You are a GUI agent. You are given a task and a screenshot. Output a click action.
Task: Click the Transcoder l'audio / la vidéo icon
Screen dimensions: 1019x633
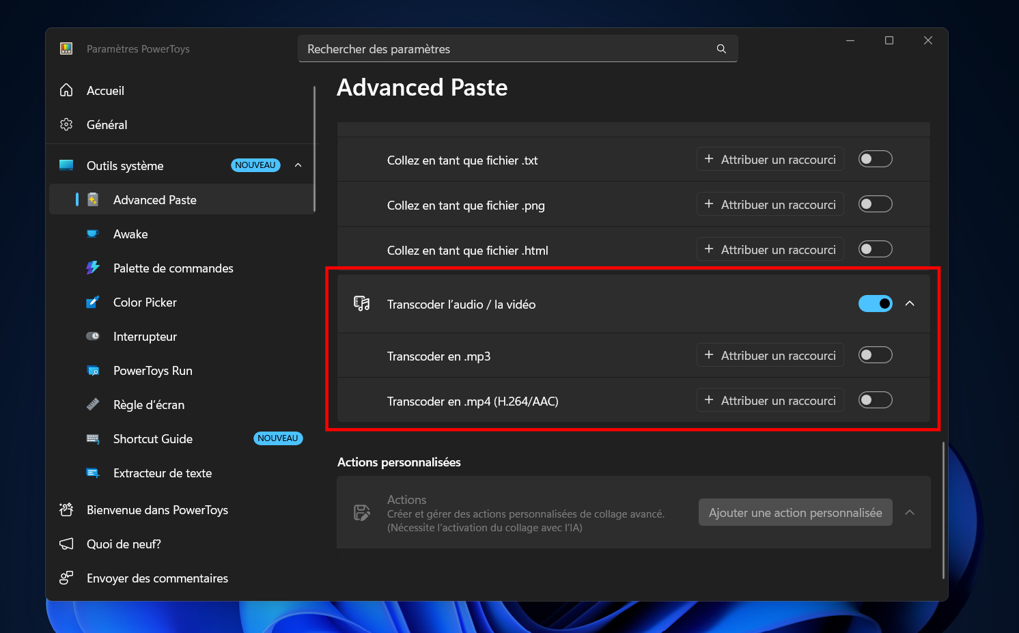click(x=362, y=304)
